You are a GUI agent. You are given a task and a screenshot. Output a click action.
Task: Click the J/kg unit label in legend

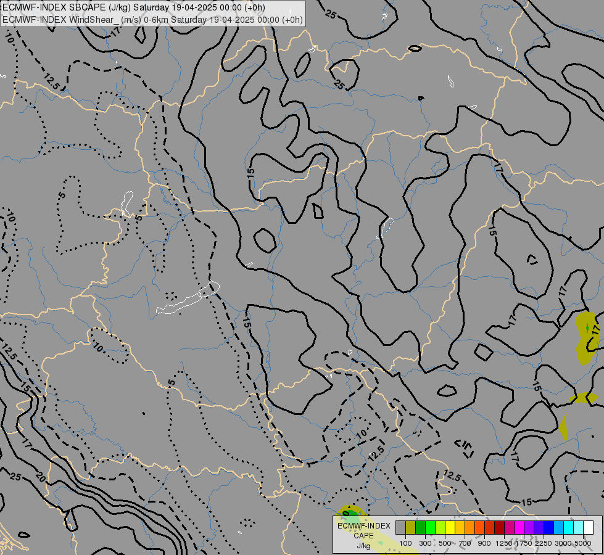click(x=363, y=546)
